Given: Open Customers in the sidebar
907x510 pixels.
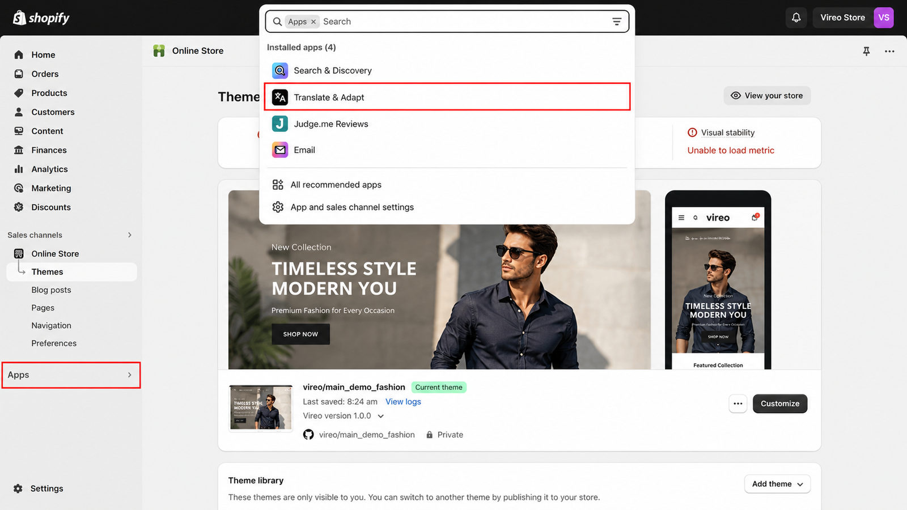Looking at the screenshot, I should 71,112.
